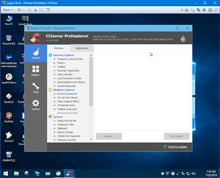Screen dimensions: 220x178
Task: Click the cleaner list scrollbar thumb
Action: click(91, 82)
